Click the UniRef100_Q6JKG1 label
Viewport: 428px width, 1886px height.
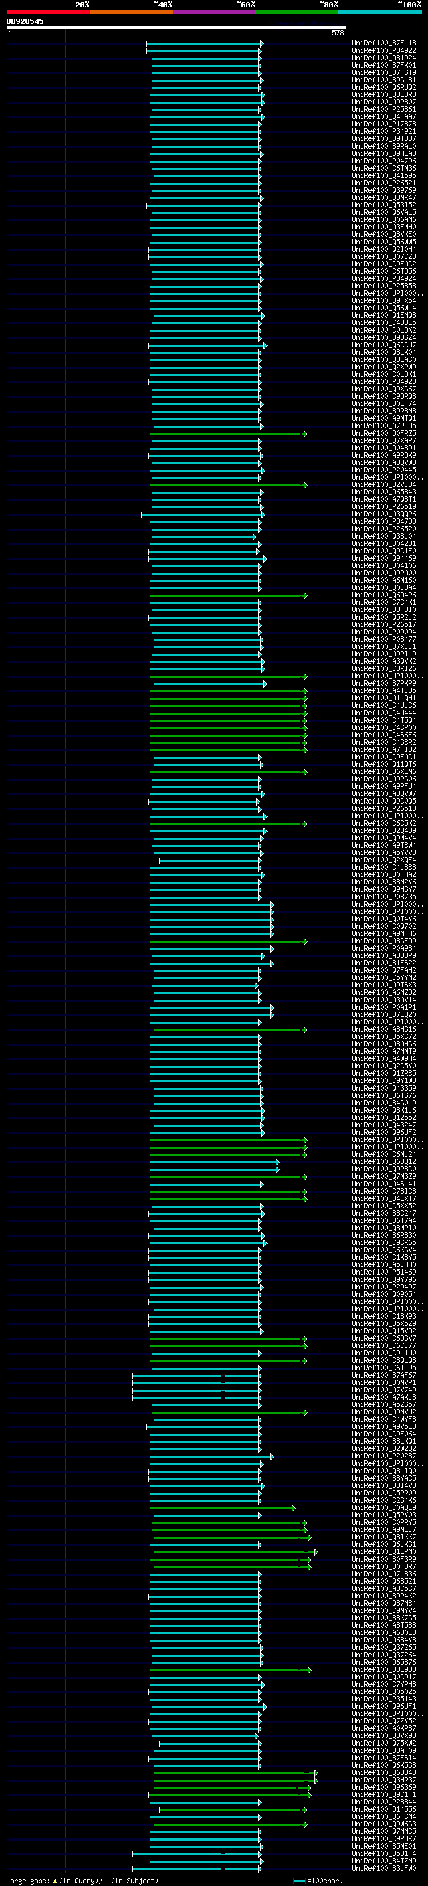383,1544
